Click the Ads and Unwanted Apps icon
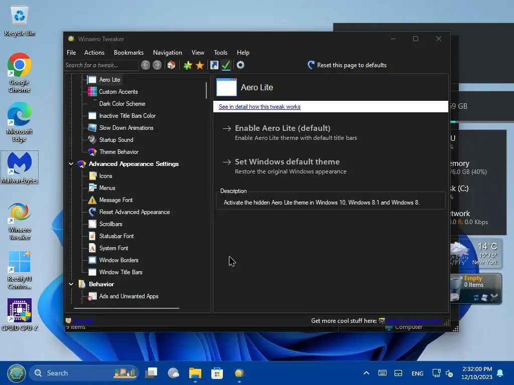Viewport: 514px width, 385px height. coord(92,296)
